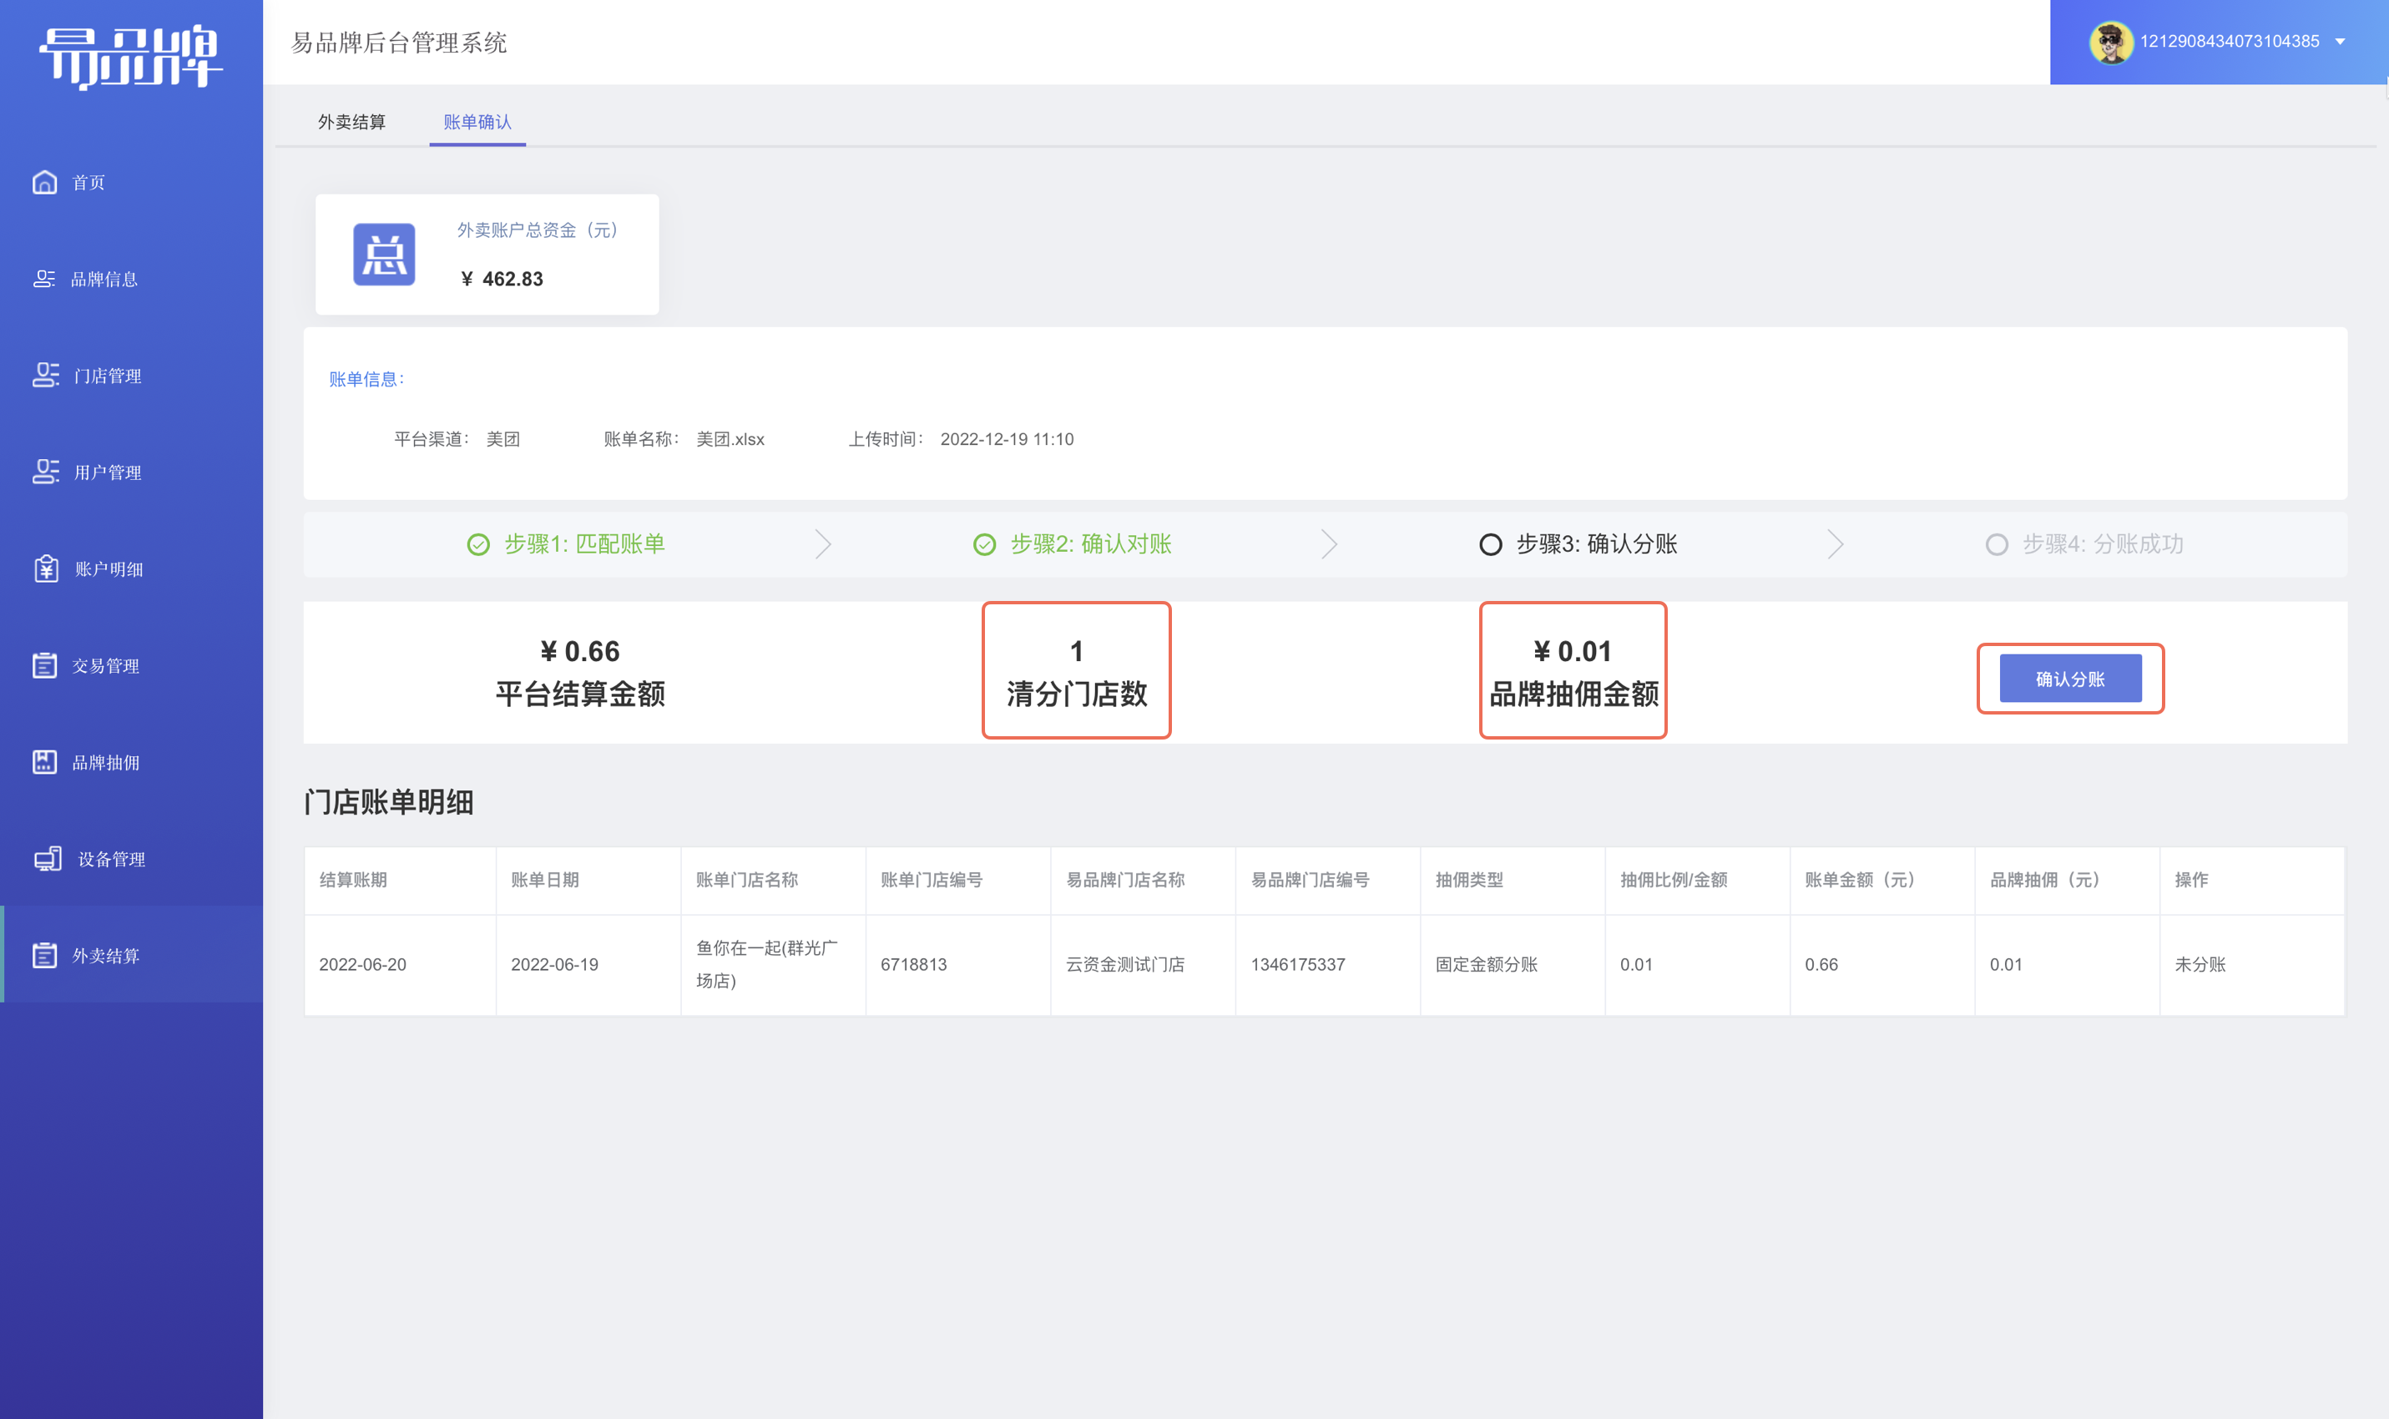2389x1419 pixels.
Task: Click chevron after step 1 匹配账单
Action: tap(823, 544)
